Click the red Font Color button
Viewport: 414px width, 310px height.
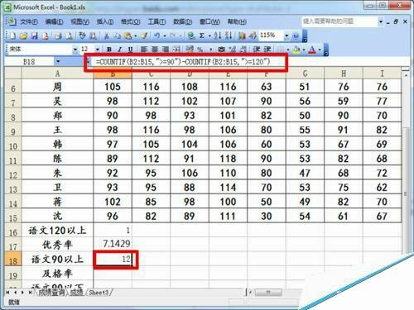(312, 50)
